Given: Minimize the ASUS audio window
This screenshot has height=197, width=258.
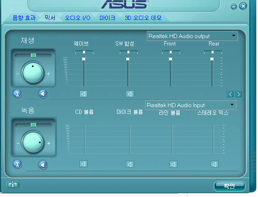Looking at the screenshot, I should tap(234, 7).
